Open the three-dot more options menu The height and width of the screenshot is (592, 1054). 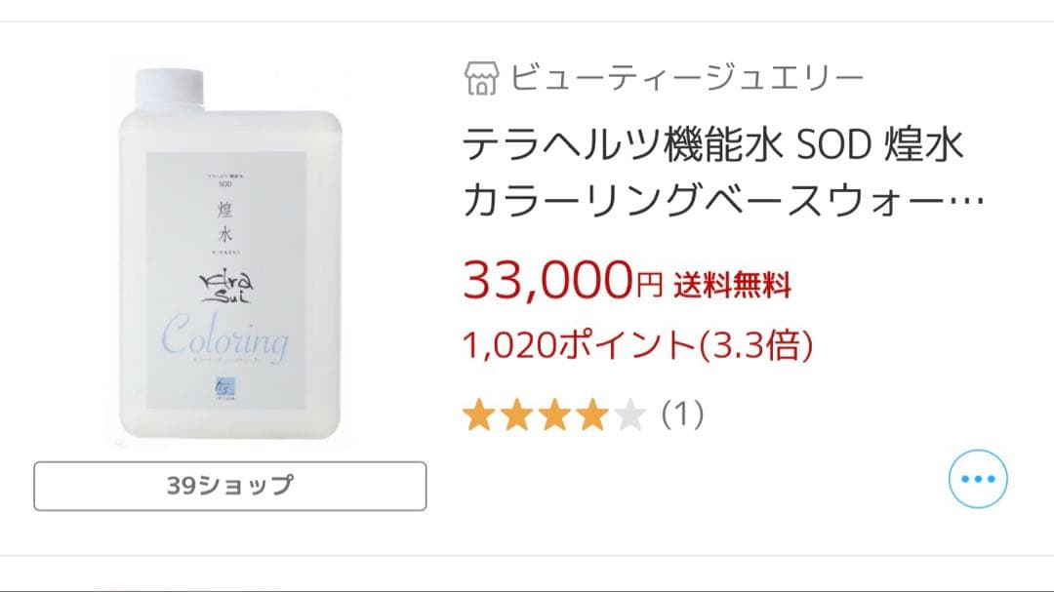[x=978, y=478]
